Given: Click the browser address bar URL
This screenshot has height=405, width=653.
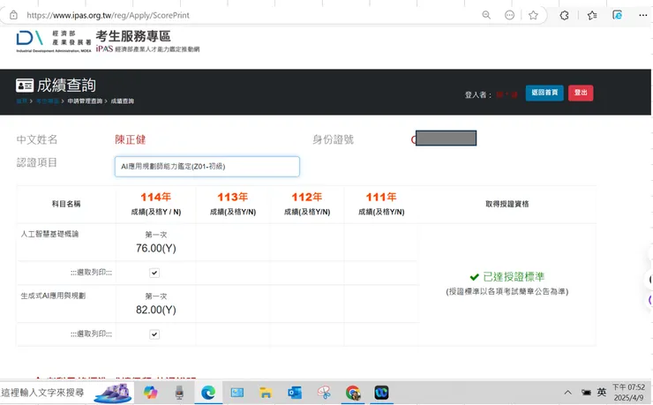Looking at the screenshot, I should pyautogui.click(x=108, y=15).
